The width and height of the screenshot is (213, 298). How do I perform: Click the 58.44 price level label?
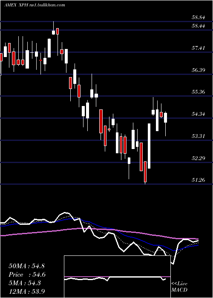(198, 26)
